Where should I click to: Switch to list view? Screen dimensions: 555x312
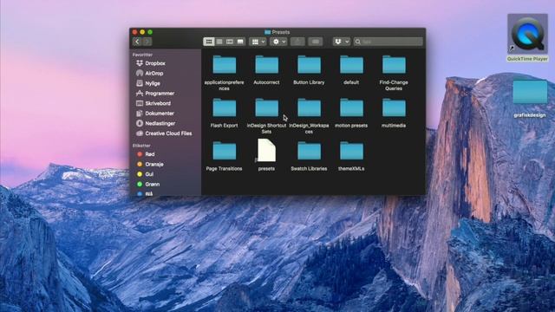tap(219, 42)
